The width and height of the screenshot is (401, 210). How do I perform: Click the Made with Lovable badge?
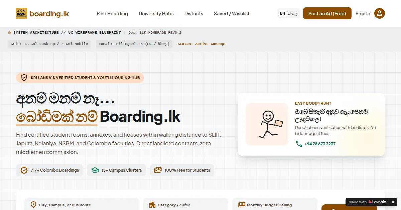pyautogui.click(x=367, y=202)
